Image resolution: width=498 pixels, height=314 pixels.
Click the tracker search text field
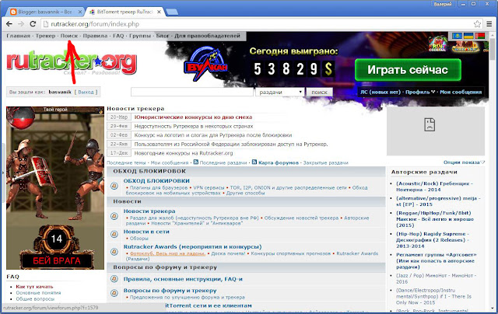point(192,92)
